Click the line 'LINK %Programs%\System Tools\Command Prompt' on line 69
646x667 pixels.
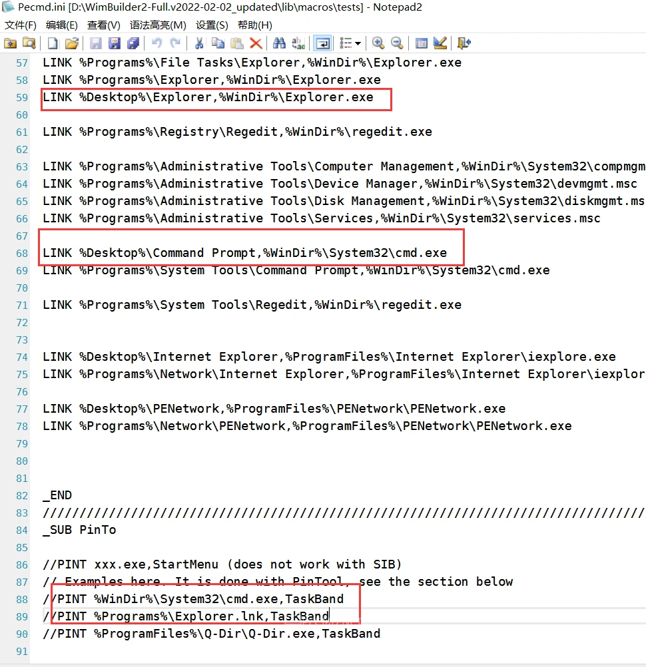pyautogui.click(x=296, y=270)
